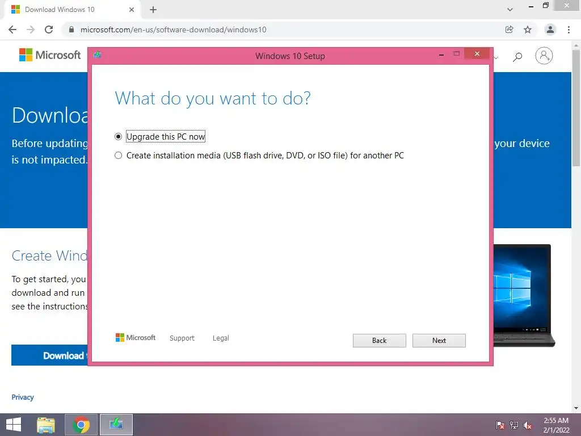
Task: Click the Next button in Setup
Action: coord(439,341)
